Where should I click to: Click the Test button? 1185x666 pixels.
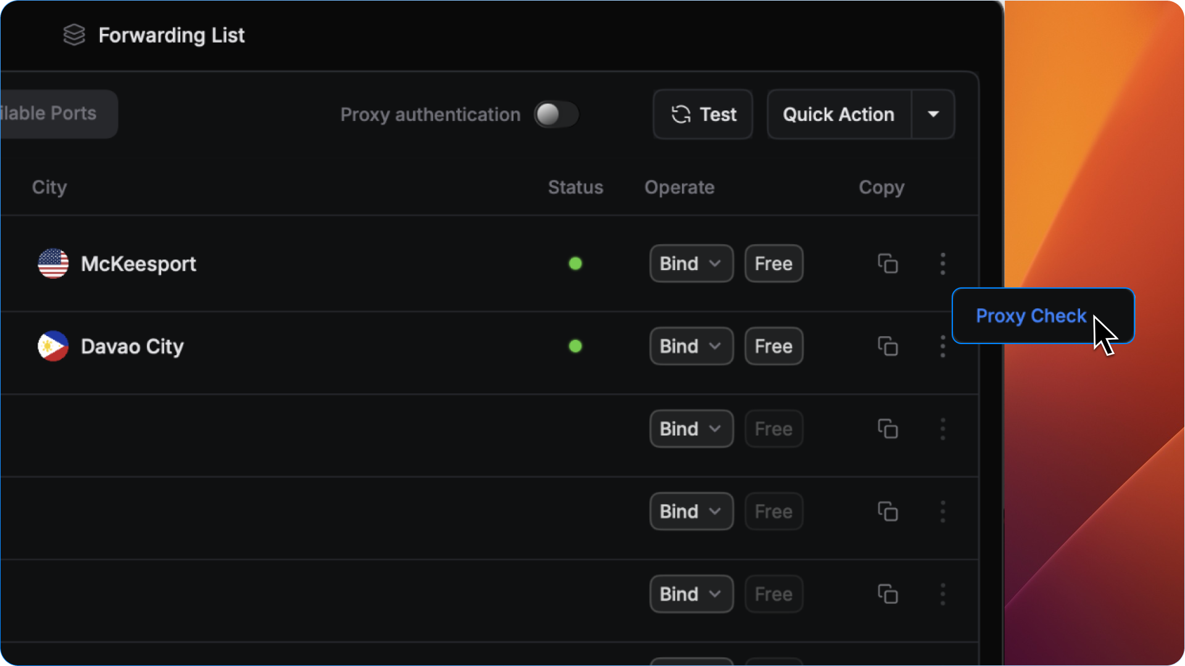[703, 115]
